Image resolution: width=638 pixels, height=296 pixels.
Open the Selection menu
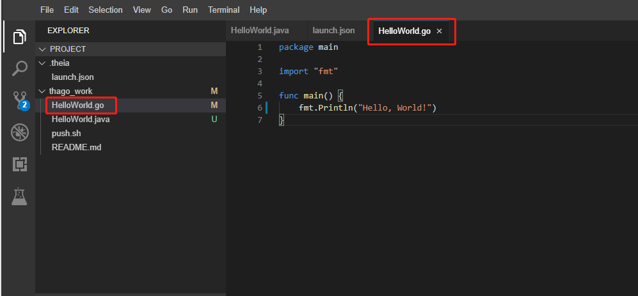(x=105, y=10)
